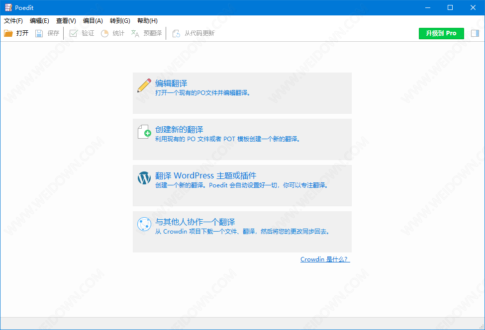Select 与其他人协作一个翻译 heading
Screen dimensions: 485x330
click(195, 222)
